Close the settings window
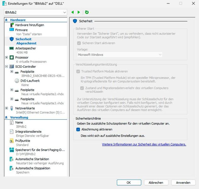Image resolution: width=199 pixels, height=189 pixels. 193,3
